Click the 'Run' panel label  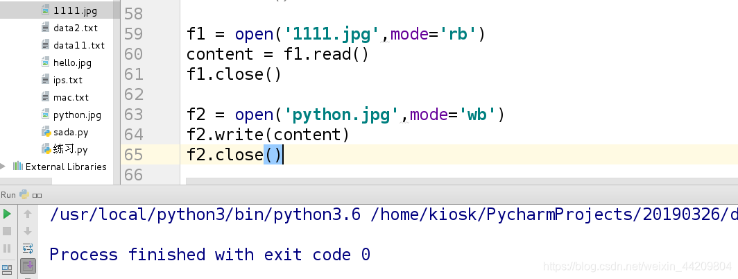tap(8, 194)
